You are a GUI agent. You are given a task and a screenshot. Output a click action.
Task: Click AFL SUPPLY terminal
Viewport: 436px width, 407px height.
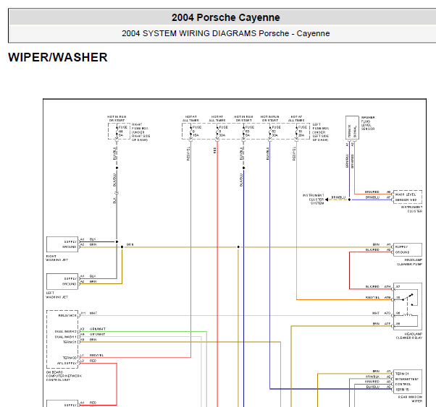[67, 363]
